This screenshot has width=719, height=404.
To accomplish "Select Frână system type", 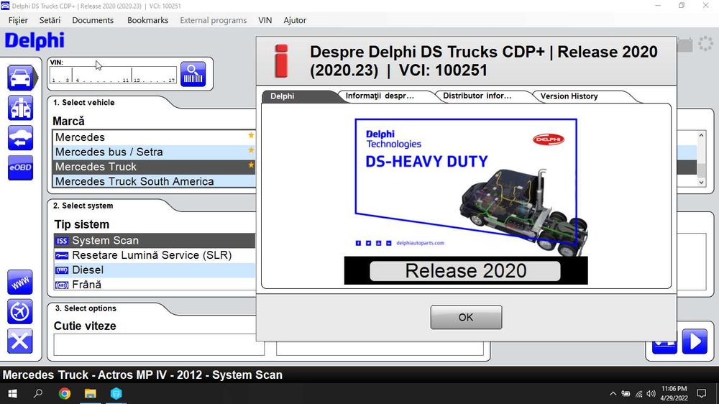I will 155,285.
